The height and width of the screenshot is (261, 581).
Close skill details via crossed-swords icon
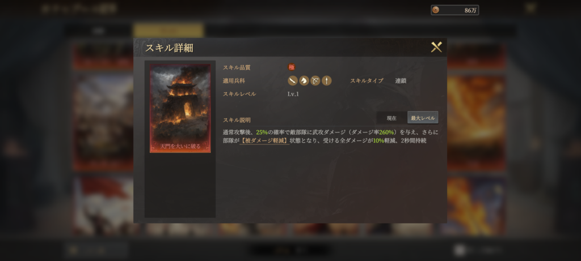pos(436,47)
